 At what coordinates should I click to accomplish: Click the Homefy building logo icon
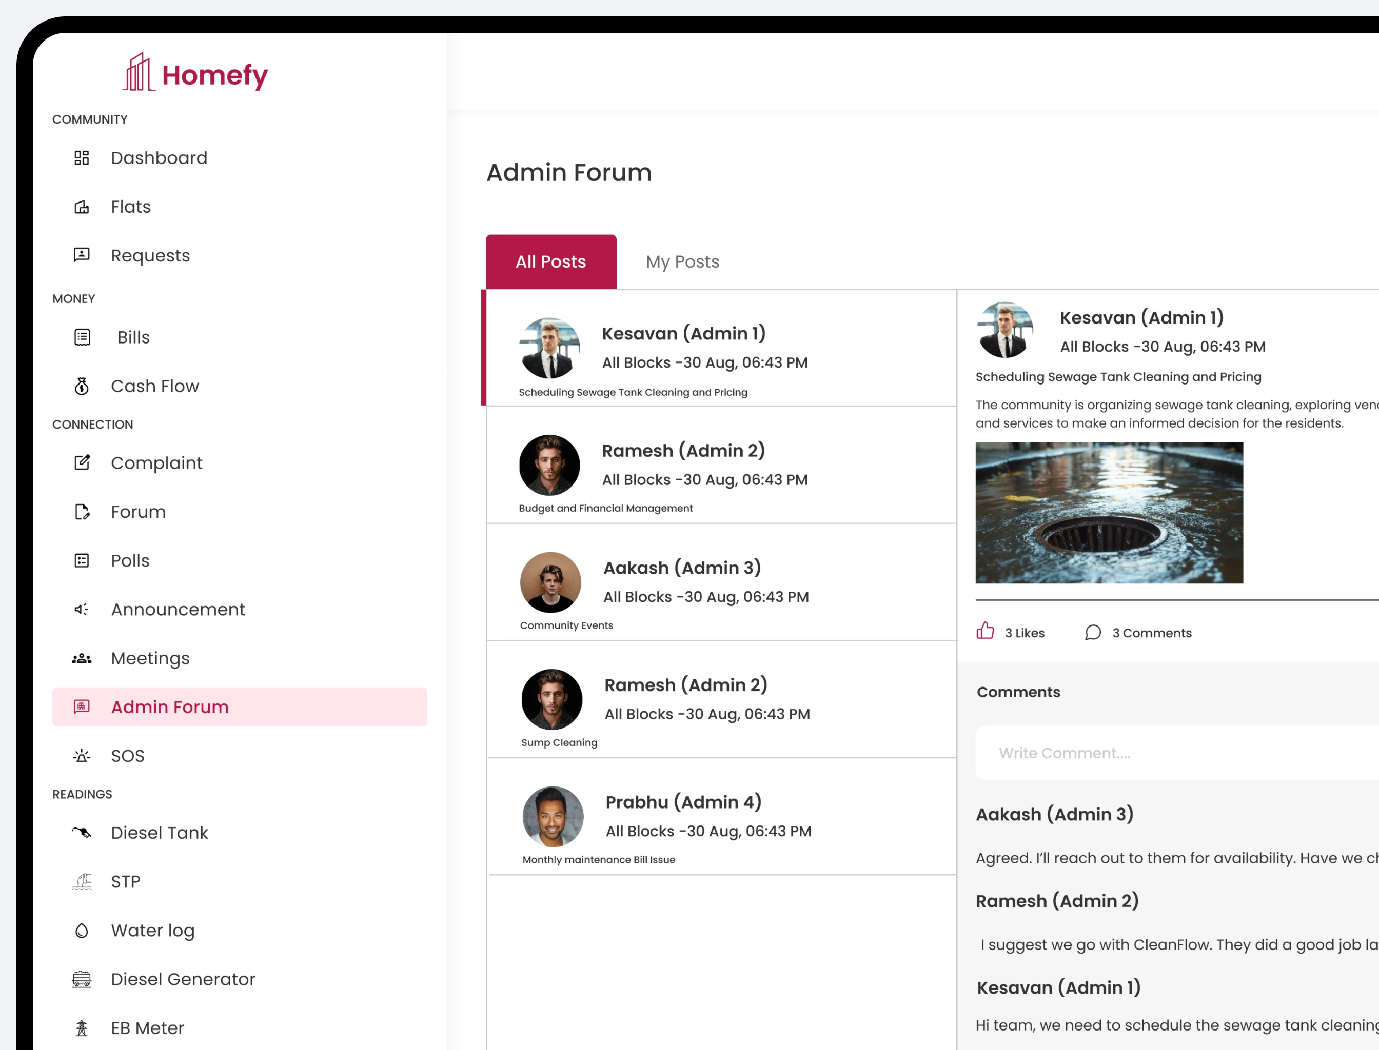coord(137,72)
